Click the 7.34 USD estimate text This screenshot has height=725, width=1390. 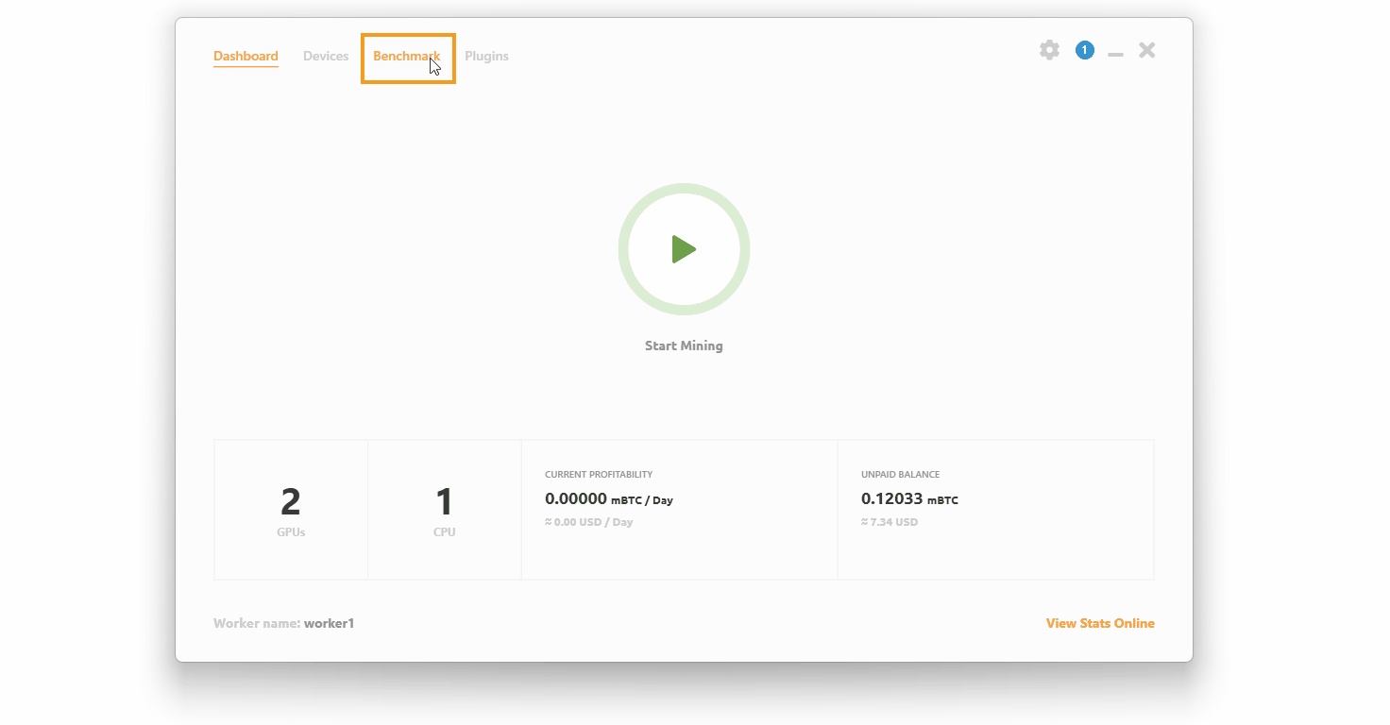[x=890, y=521]
